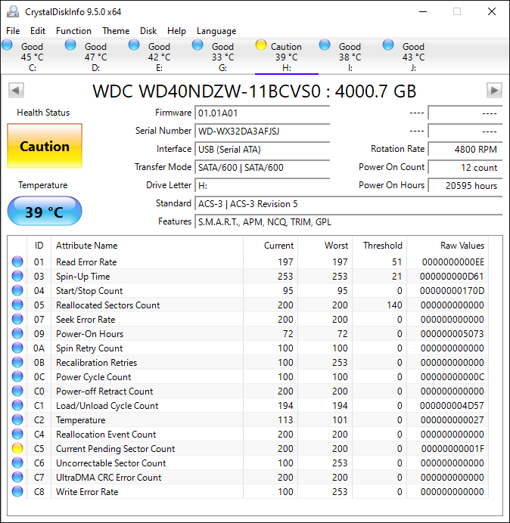
Task: Click yellow orb for Current Pending Sector Count
Action: (x=17, y=448)
